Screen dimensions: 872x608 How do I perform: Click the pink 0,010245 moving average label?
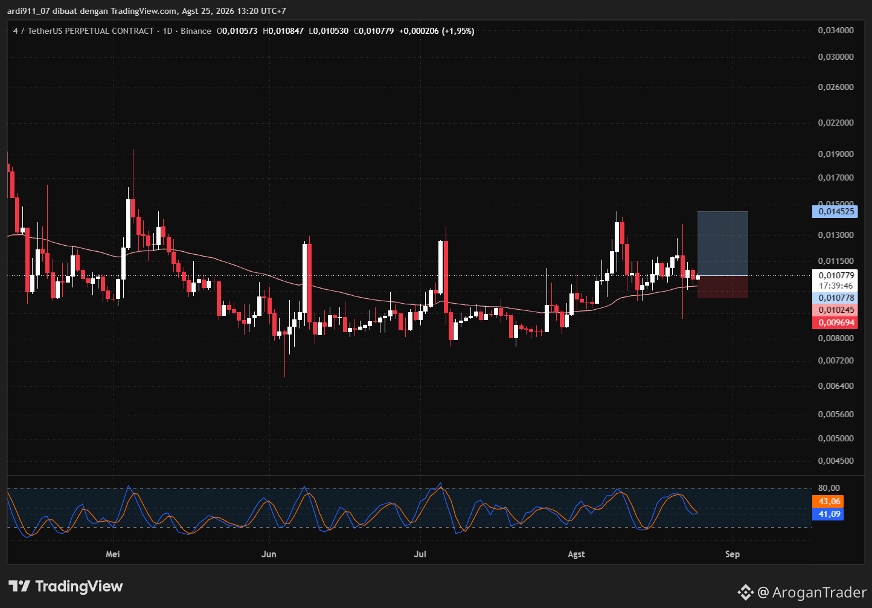(x=836, y=310)
